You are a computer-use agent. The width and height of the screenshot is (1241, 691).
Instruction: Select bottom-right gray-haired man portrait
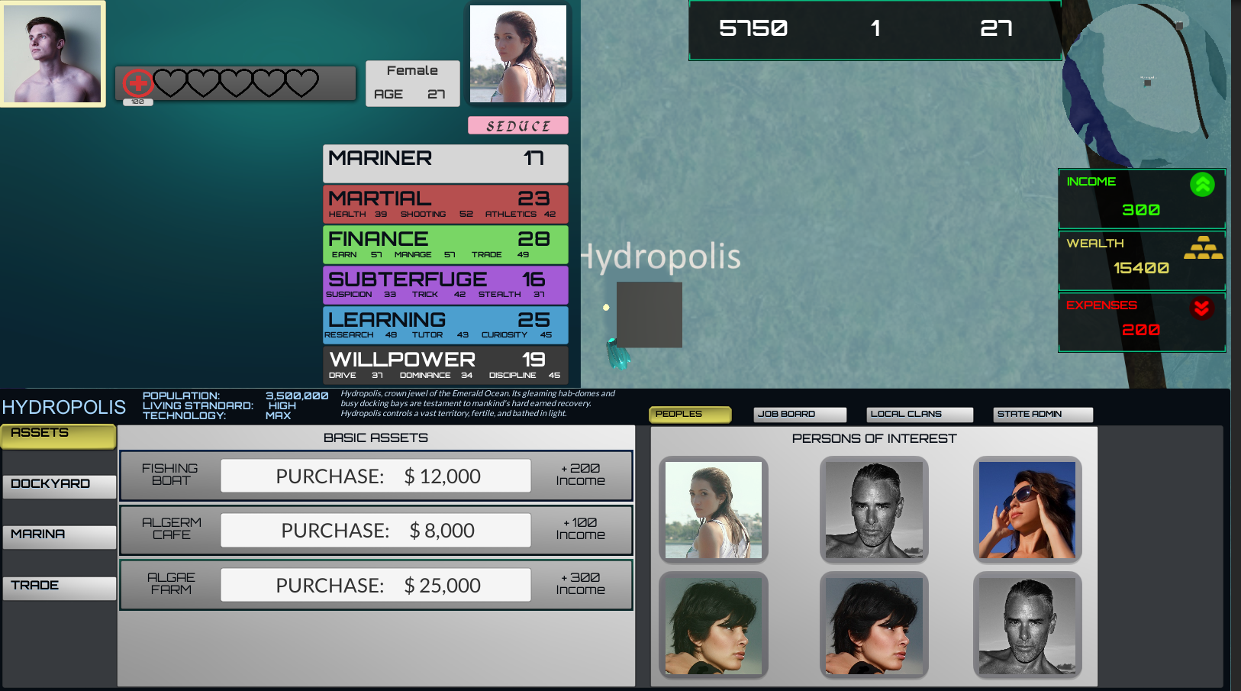[1027, 625]
